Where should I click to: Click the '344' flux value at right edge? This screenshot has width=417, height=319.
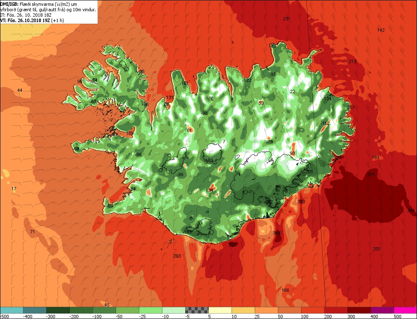[411, 210]
